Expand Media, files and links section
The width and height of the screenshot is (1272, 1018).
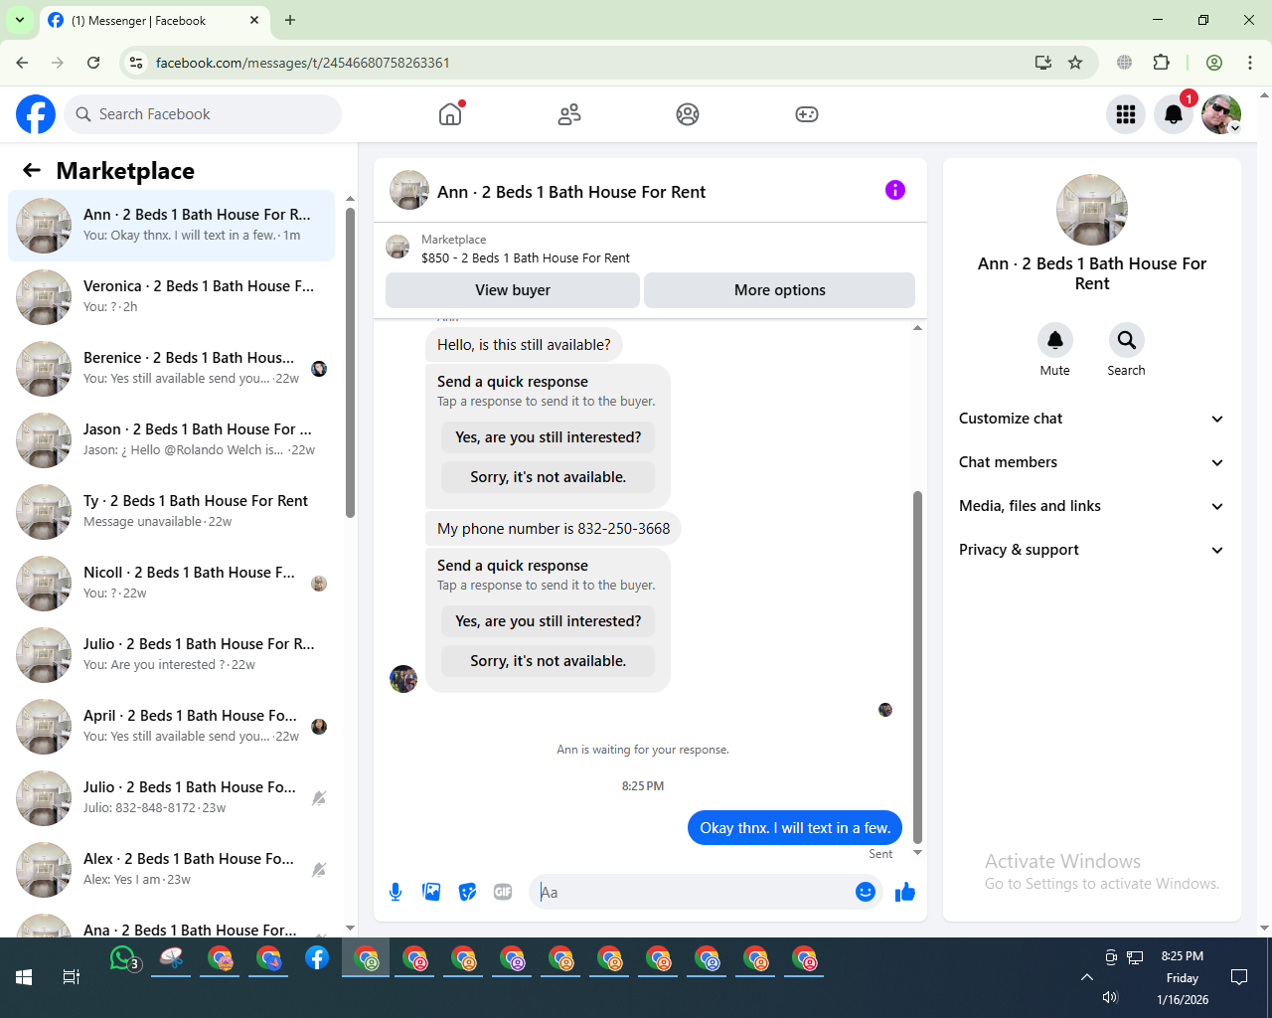coord(1092,506)
